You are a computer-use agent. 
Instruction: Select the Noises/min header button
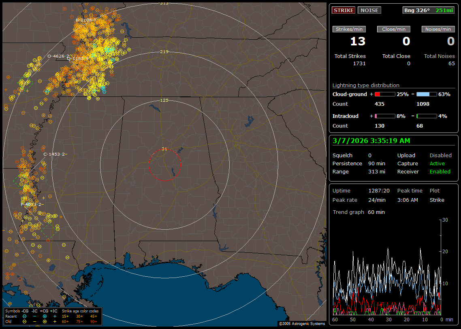click(x=438, y=29)
